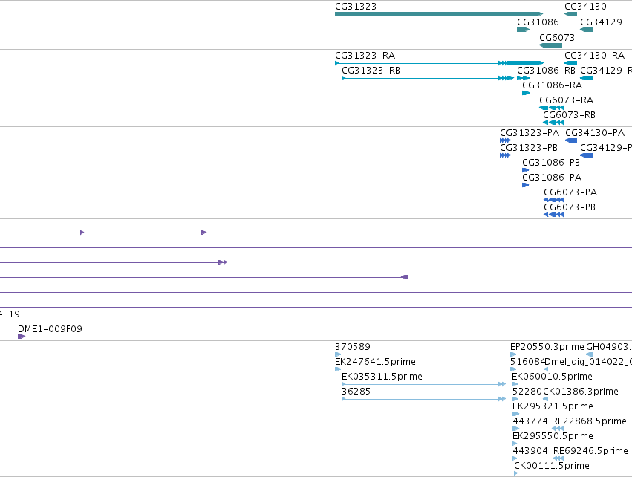Select EST 443904 label
Image resolution: width=632 pixels, height=477 pixels.
530,451
